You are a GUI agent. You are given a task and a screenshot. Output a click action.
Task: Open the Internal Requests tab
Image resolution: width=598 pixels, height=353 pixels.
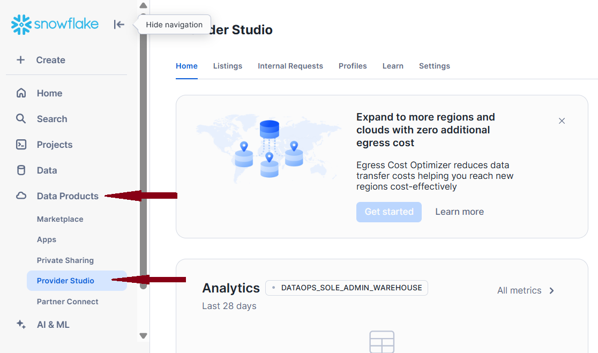coord(290,66)
